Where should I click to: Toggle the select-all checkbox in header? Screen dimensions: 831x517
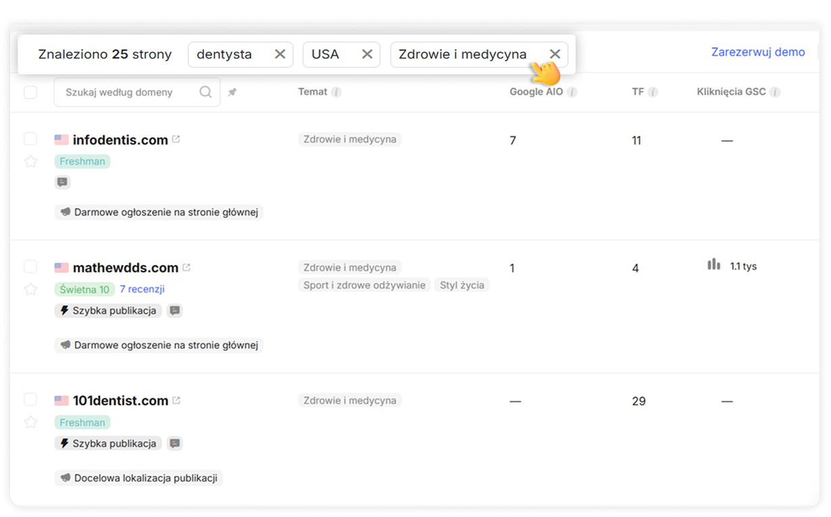[x=30, y=92]
